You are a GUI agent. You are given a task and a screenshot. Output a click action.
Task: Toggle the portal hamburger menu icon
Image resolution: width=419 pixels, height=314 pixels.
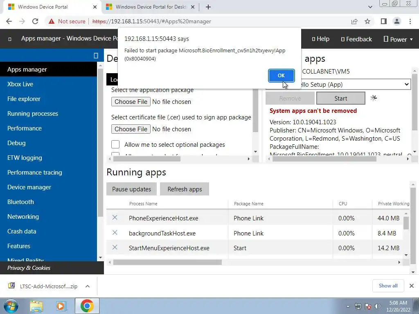tap(10, 39)
